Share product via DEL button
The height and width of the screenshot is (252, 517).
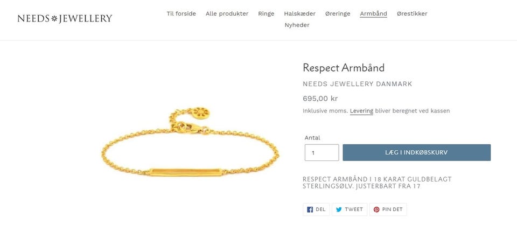pos(316,209)
